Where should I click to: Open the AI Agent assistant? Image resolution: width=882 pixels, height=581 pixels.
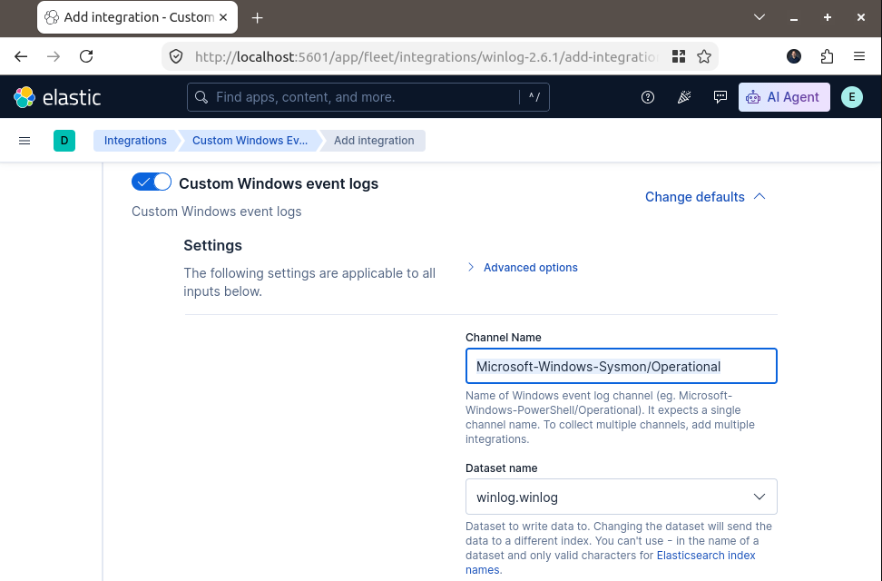coord(784,97)
